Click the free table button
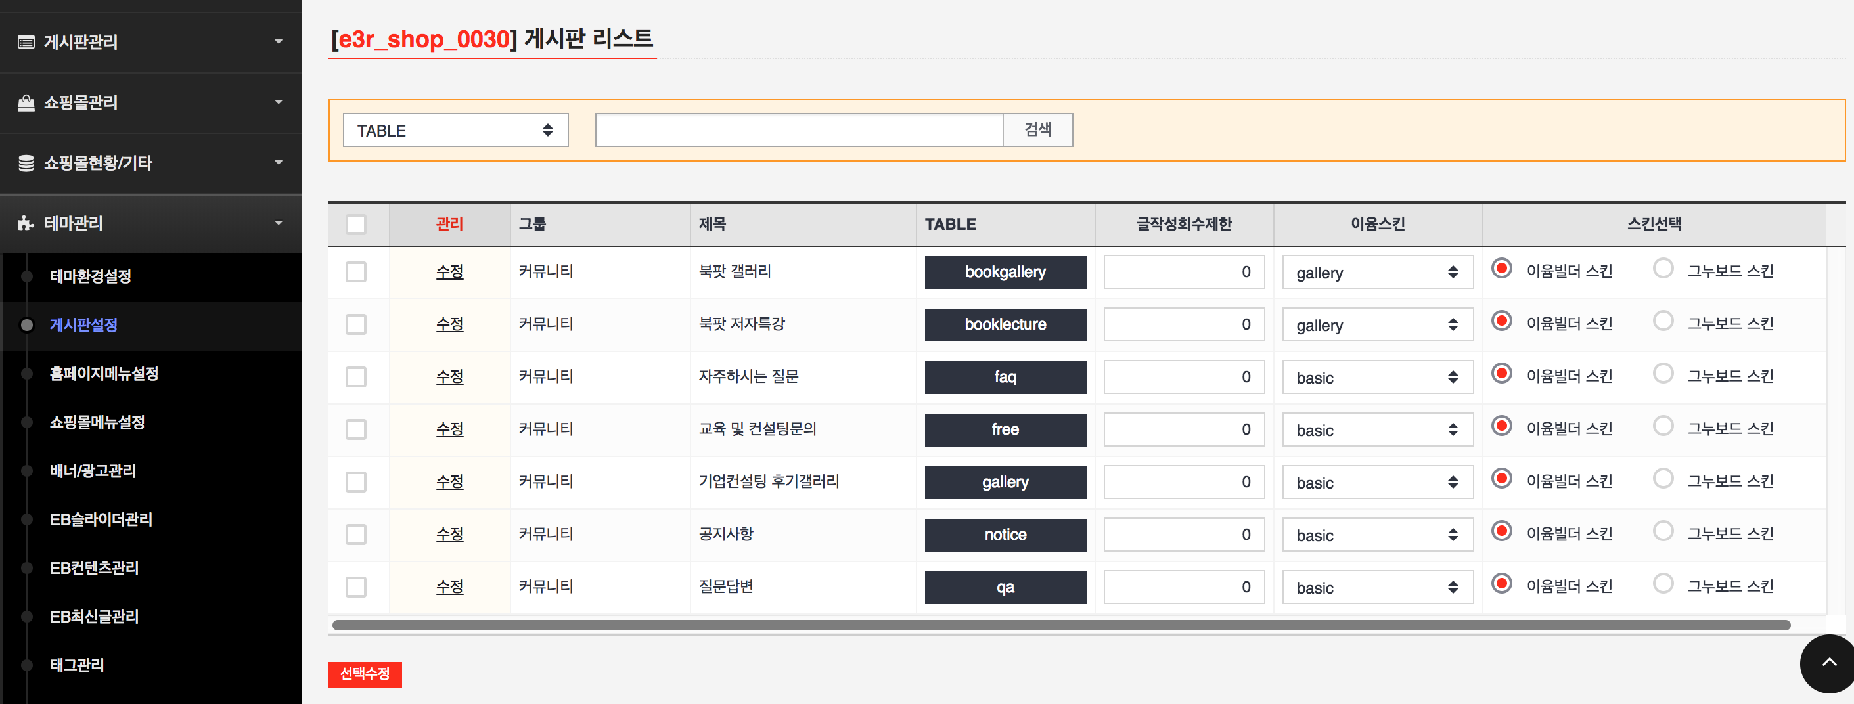Image resolution: width=1854 pixels, height=704 pixels. [1005, 430]
